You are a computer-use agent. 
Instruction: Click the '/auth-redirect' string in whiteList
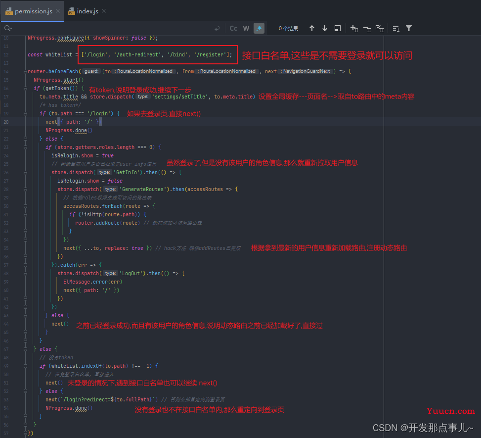pyautogui.click(x=138, y=54)
